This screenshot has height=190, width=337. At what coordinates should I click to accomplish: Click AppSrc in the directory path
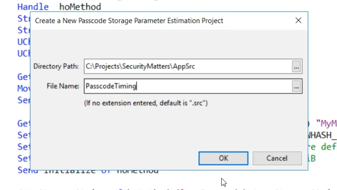click(184, 66)
